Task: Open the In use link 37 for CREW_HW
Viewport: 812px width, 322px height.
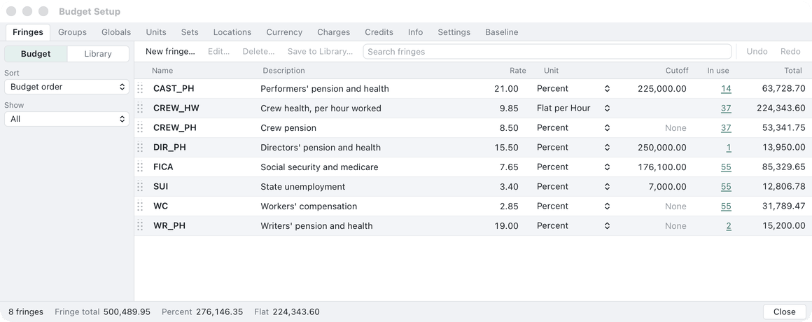Action: (x=726, y=108)
